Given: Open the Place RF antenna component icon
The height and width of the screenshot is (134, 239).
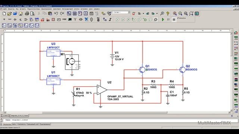Looking at the screenshot, I should (x=75, y=19).
